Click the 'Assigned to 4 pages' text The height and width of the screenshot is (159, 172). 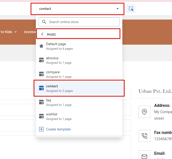point(59,49)
